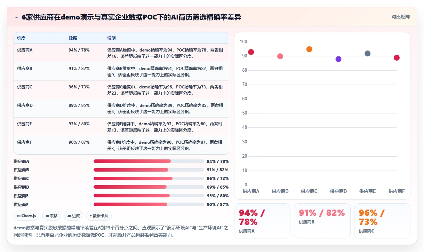This screenshot has width=424, height=252.
Task: Click the 100 y-axis tick label
Action: tap(243, 42)
